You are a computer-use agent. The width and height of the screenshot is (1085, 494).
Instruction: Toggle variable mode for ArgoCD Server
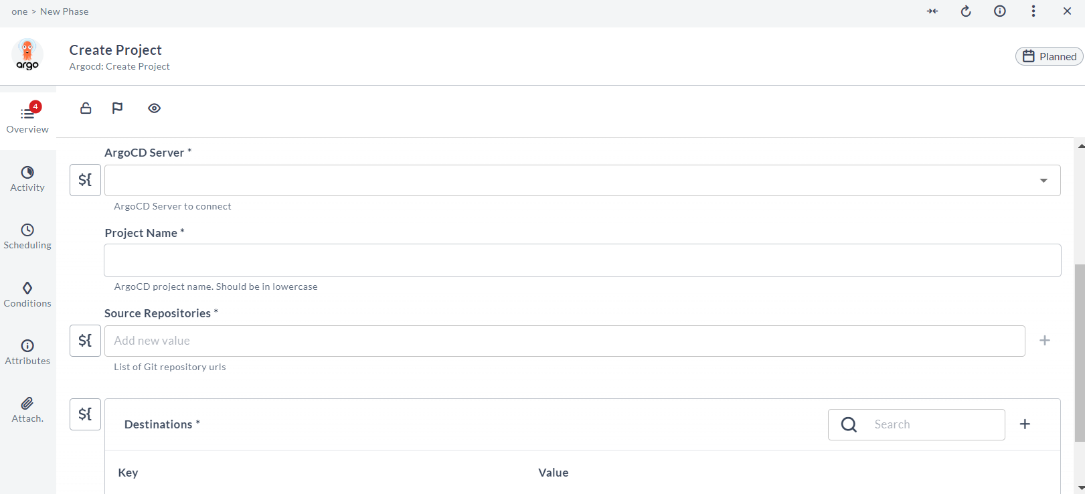tap(85, 180)
